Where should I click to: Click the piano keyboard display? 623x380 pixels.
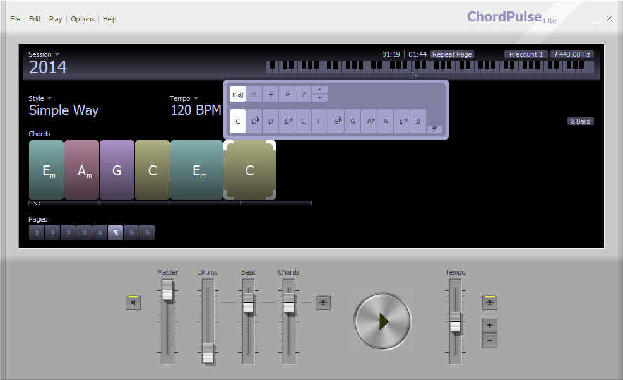430,67
